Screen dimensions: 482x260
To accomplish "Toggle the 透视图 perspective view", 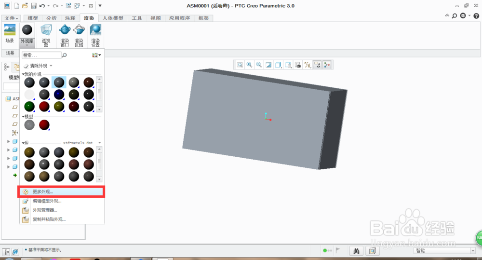I will (x=46, y=35).
